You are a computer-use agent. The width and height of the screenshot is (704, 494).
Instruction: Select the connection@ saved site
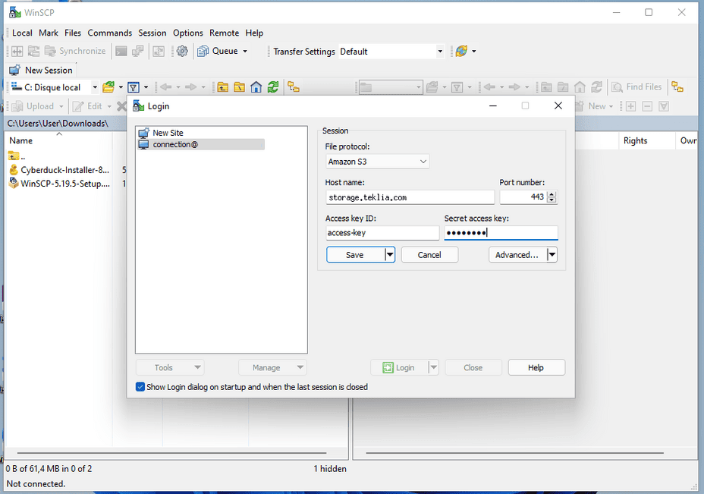pyautogui.click(x=201, y=145)
